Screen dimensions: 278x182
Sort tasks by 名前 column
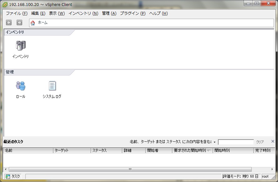pos(28,150)
